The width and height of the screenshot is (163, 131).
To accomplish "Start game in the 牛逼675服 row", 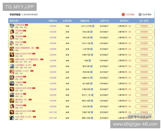I will (x=144, y=55).
